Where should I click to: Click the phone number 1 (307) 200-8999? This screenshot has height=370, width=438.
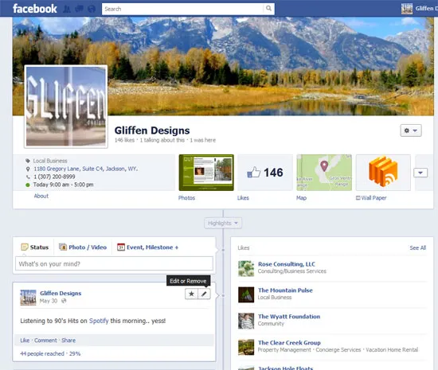tap(54, 177)
